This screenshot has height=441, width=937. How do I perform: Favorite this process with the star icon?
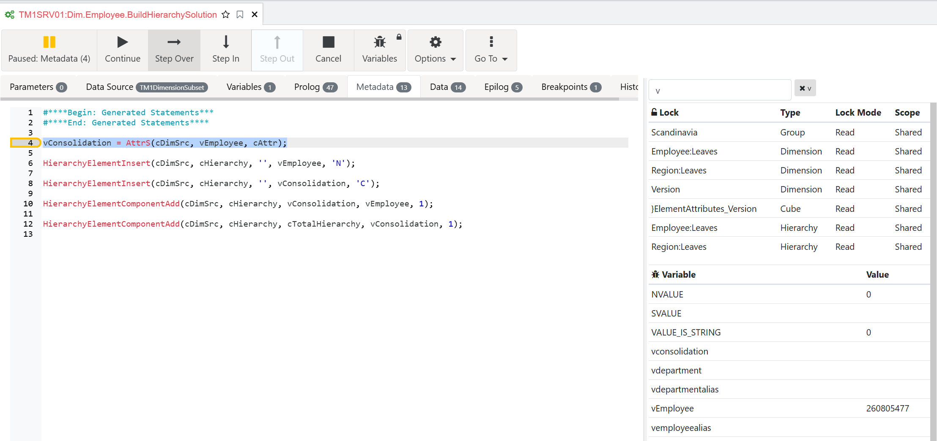pos(226,15)
